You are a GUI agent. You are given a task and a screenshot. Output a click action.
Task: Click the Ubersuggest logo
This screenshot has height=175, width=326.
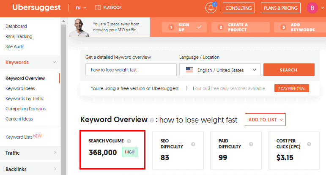36,8
